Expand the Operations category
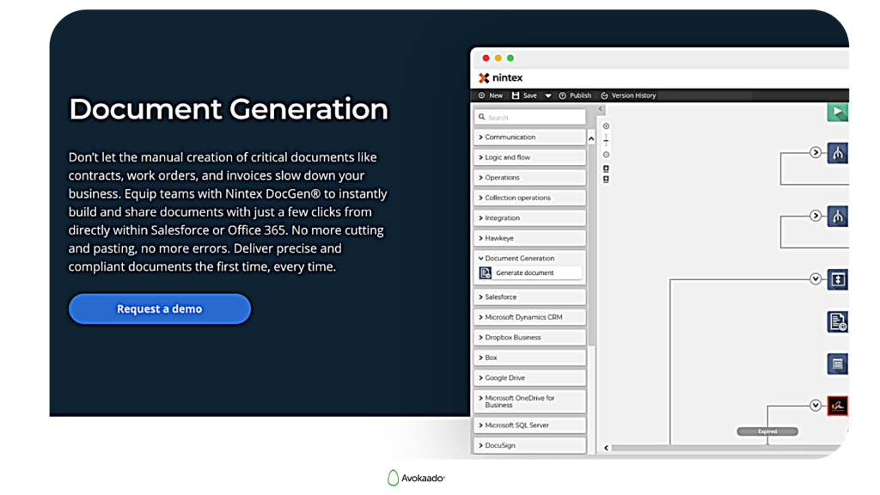 (529, 177)
